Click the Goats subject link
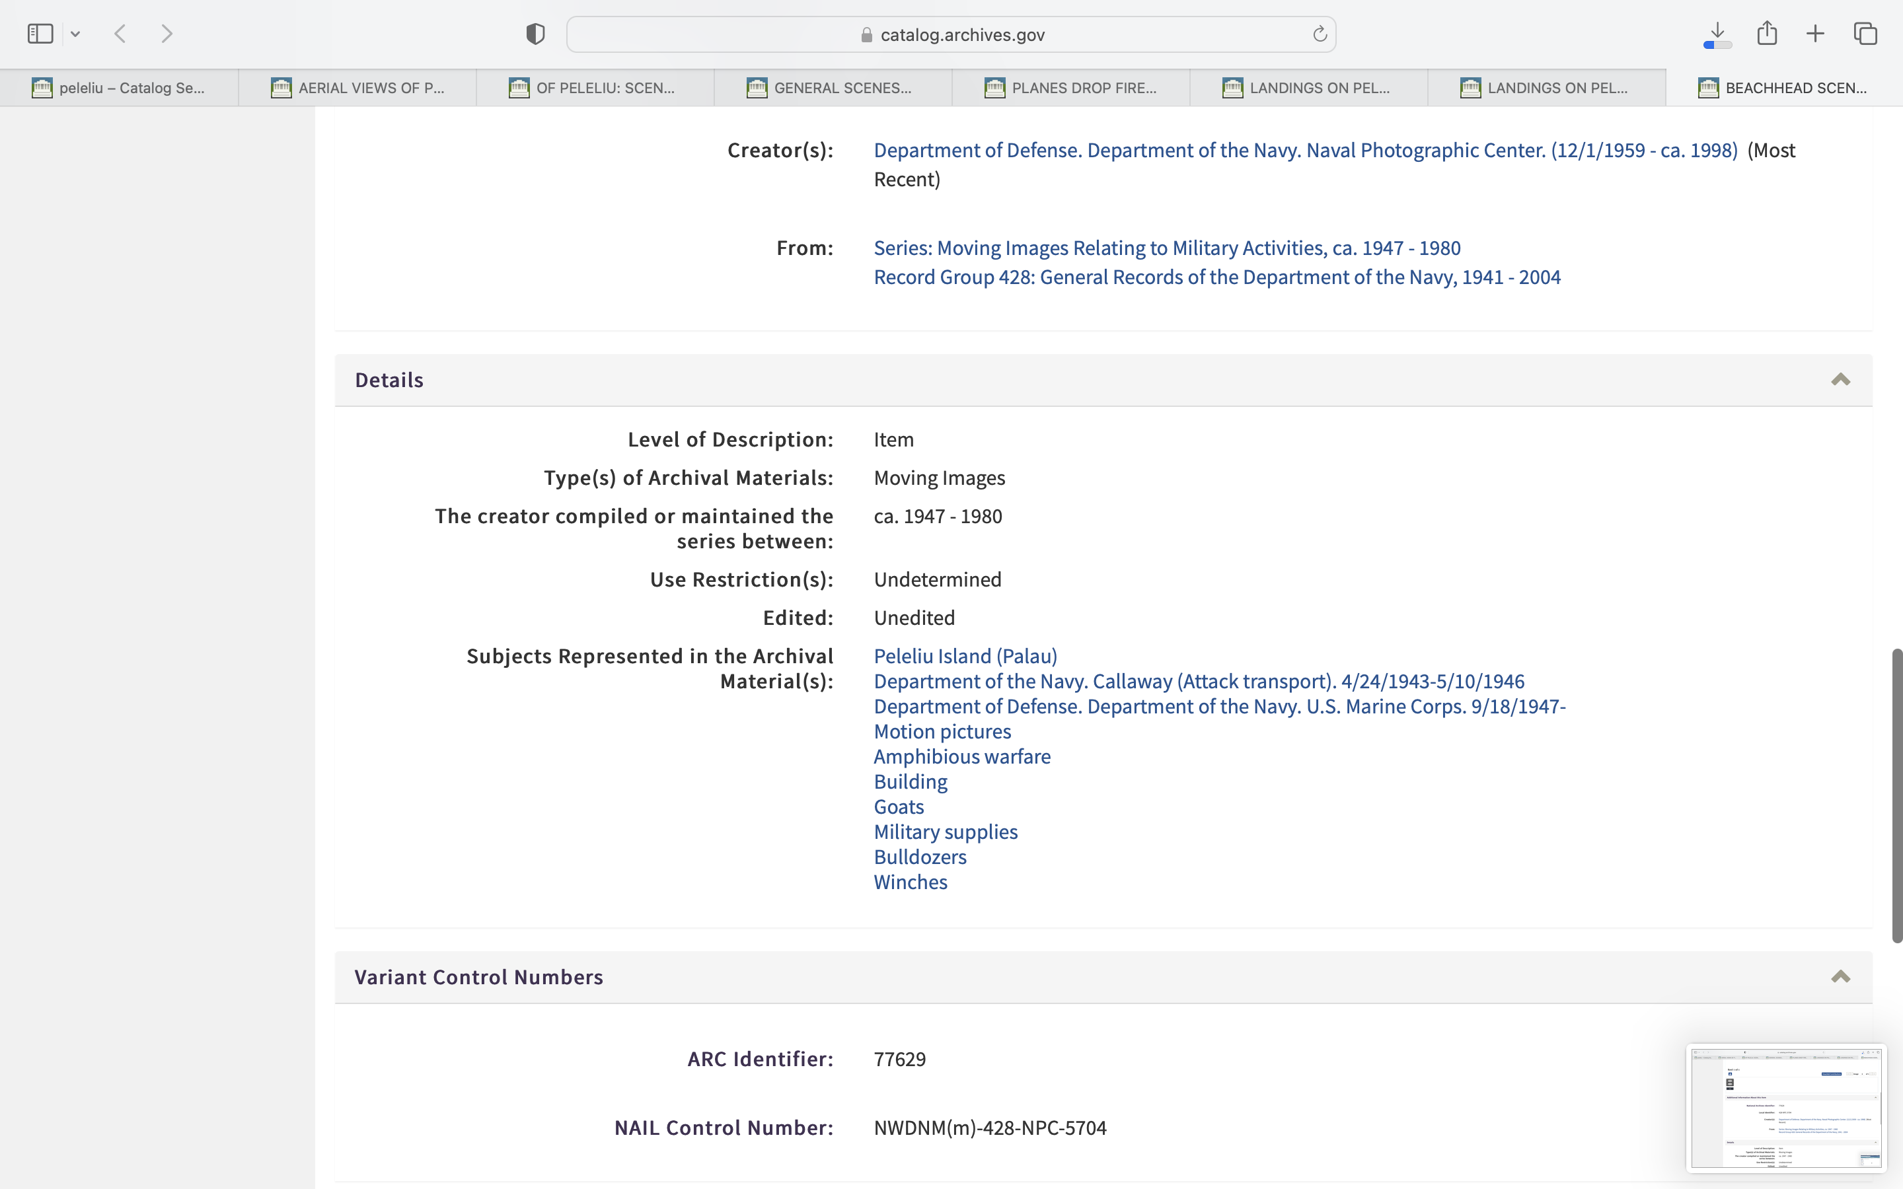 (x=898, y=807)
